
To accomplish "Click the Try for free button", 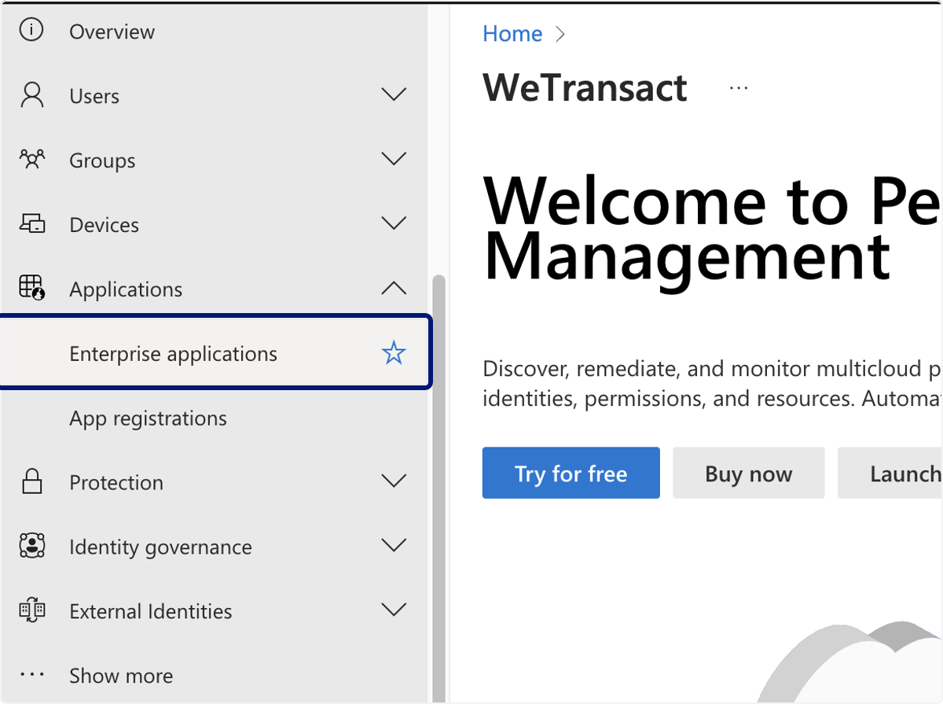I will (571, 473).
